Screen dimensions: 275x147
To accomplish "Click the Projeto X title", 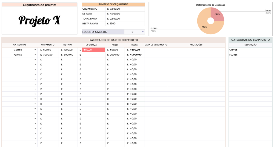I will (x=39, y=20).
